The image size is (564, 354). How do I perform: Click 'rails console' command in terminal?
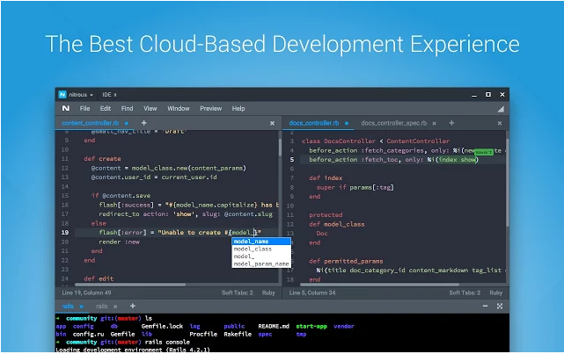click(x=167, y=343)
